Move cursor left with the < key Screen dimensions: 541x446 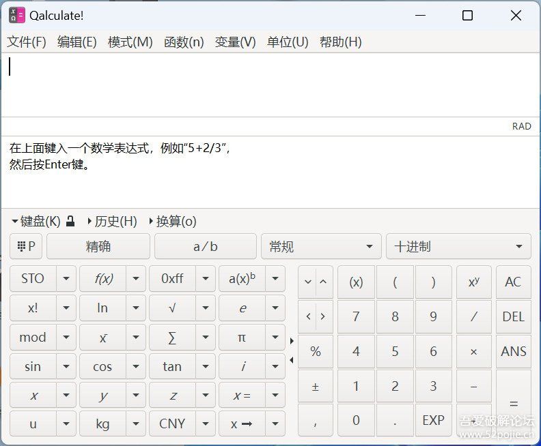pos(308,316)
